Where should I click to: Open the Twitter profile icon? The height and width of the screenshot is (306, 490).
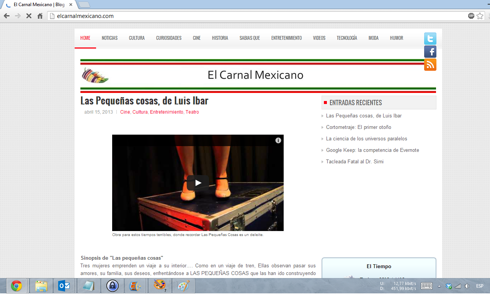(430, 39)
